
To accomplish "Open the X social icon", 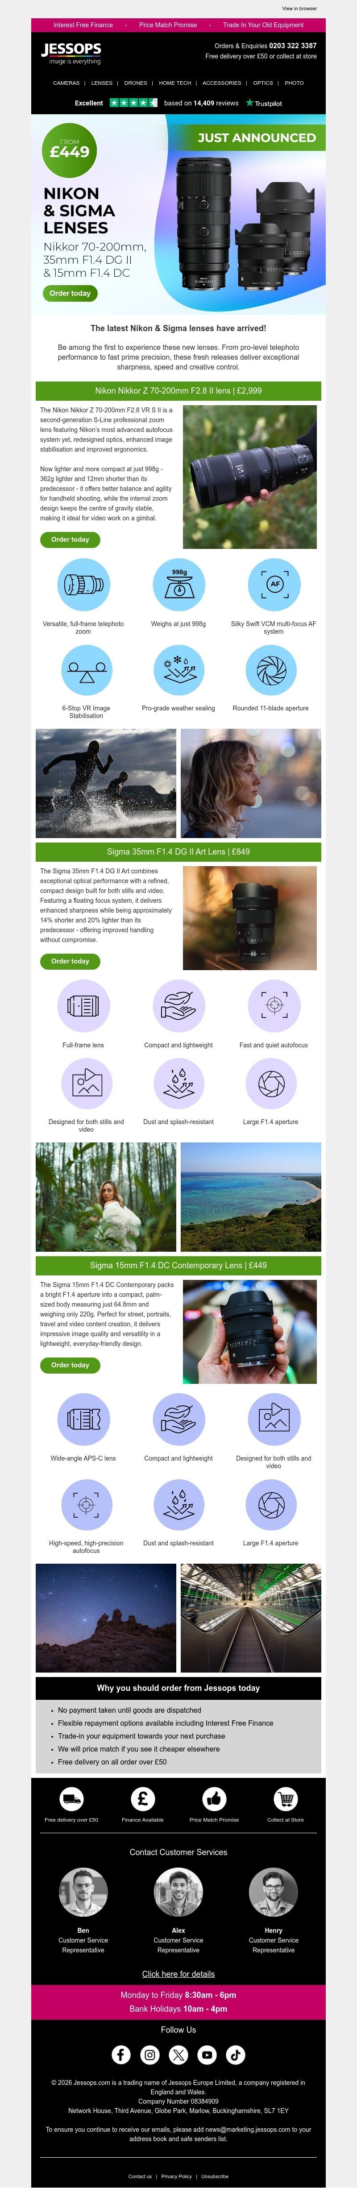I will (x=178, y=2054).
